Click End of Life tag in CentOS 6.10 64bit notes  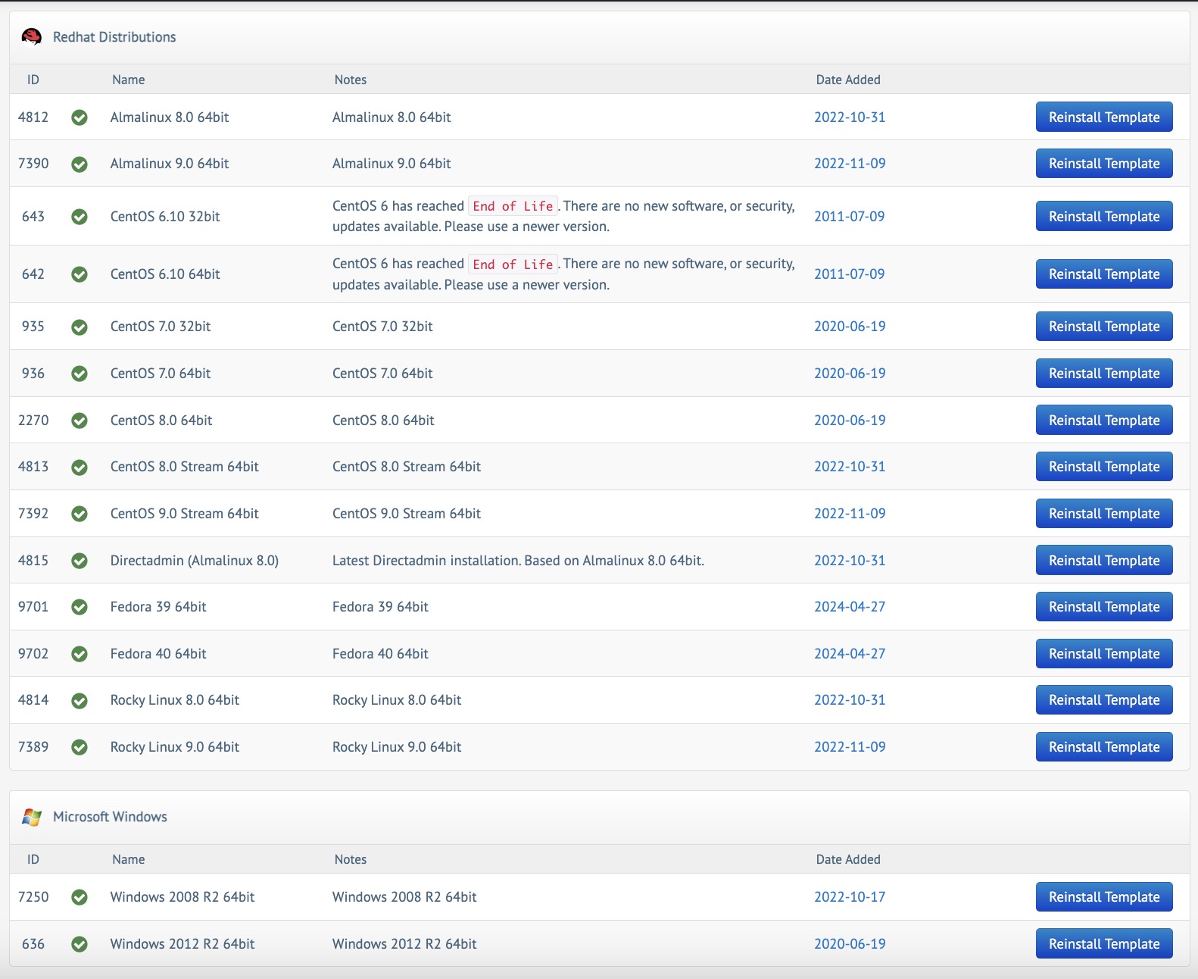[x=513, y=264]
